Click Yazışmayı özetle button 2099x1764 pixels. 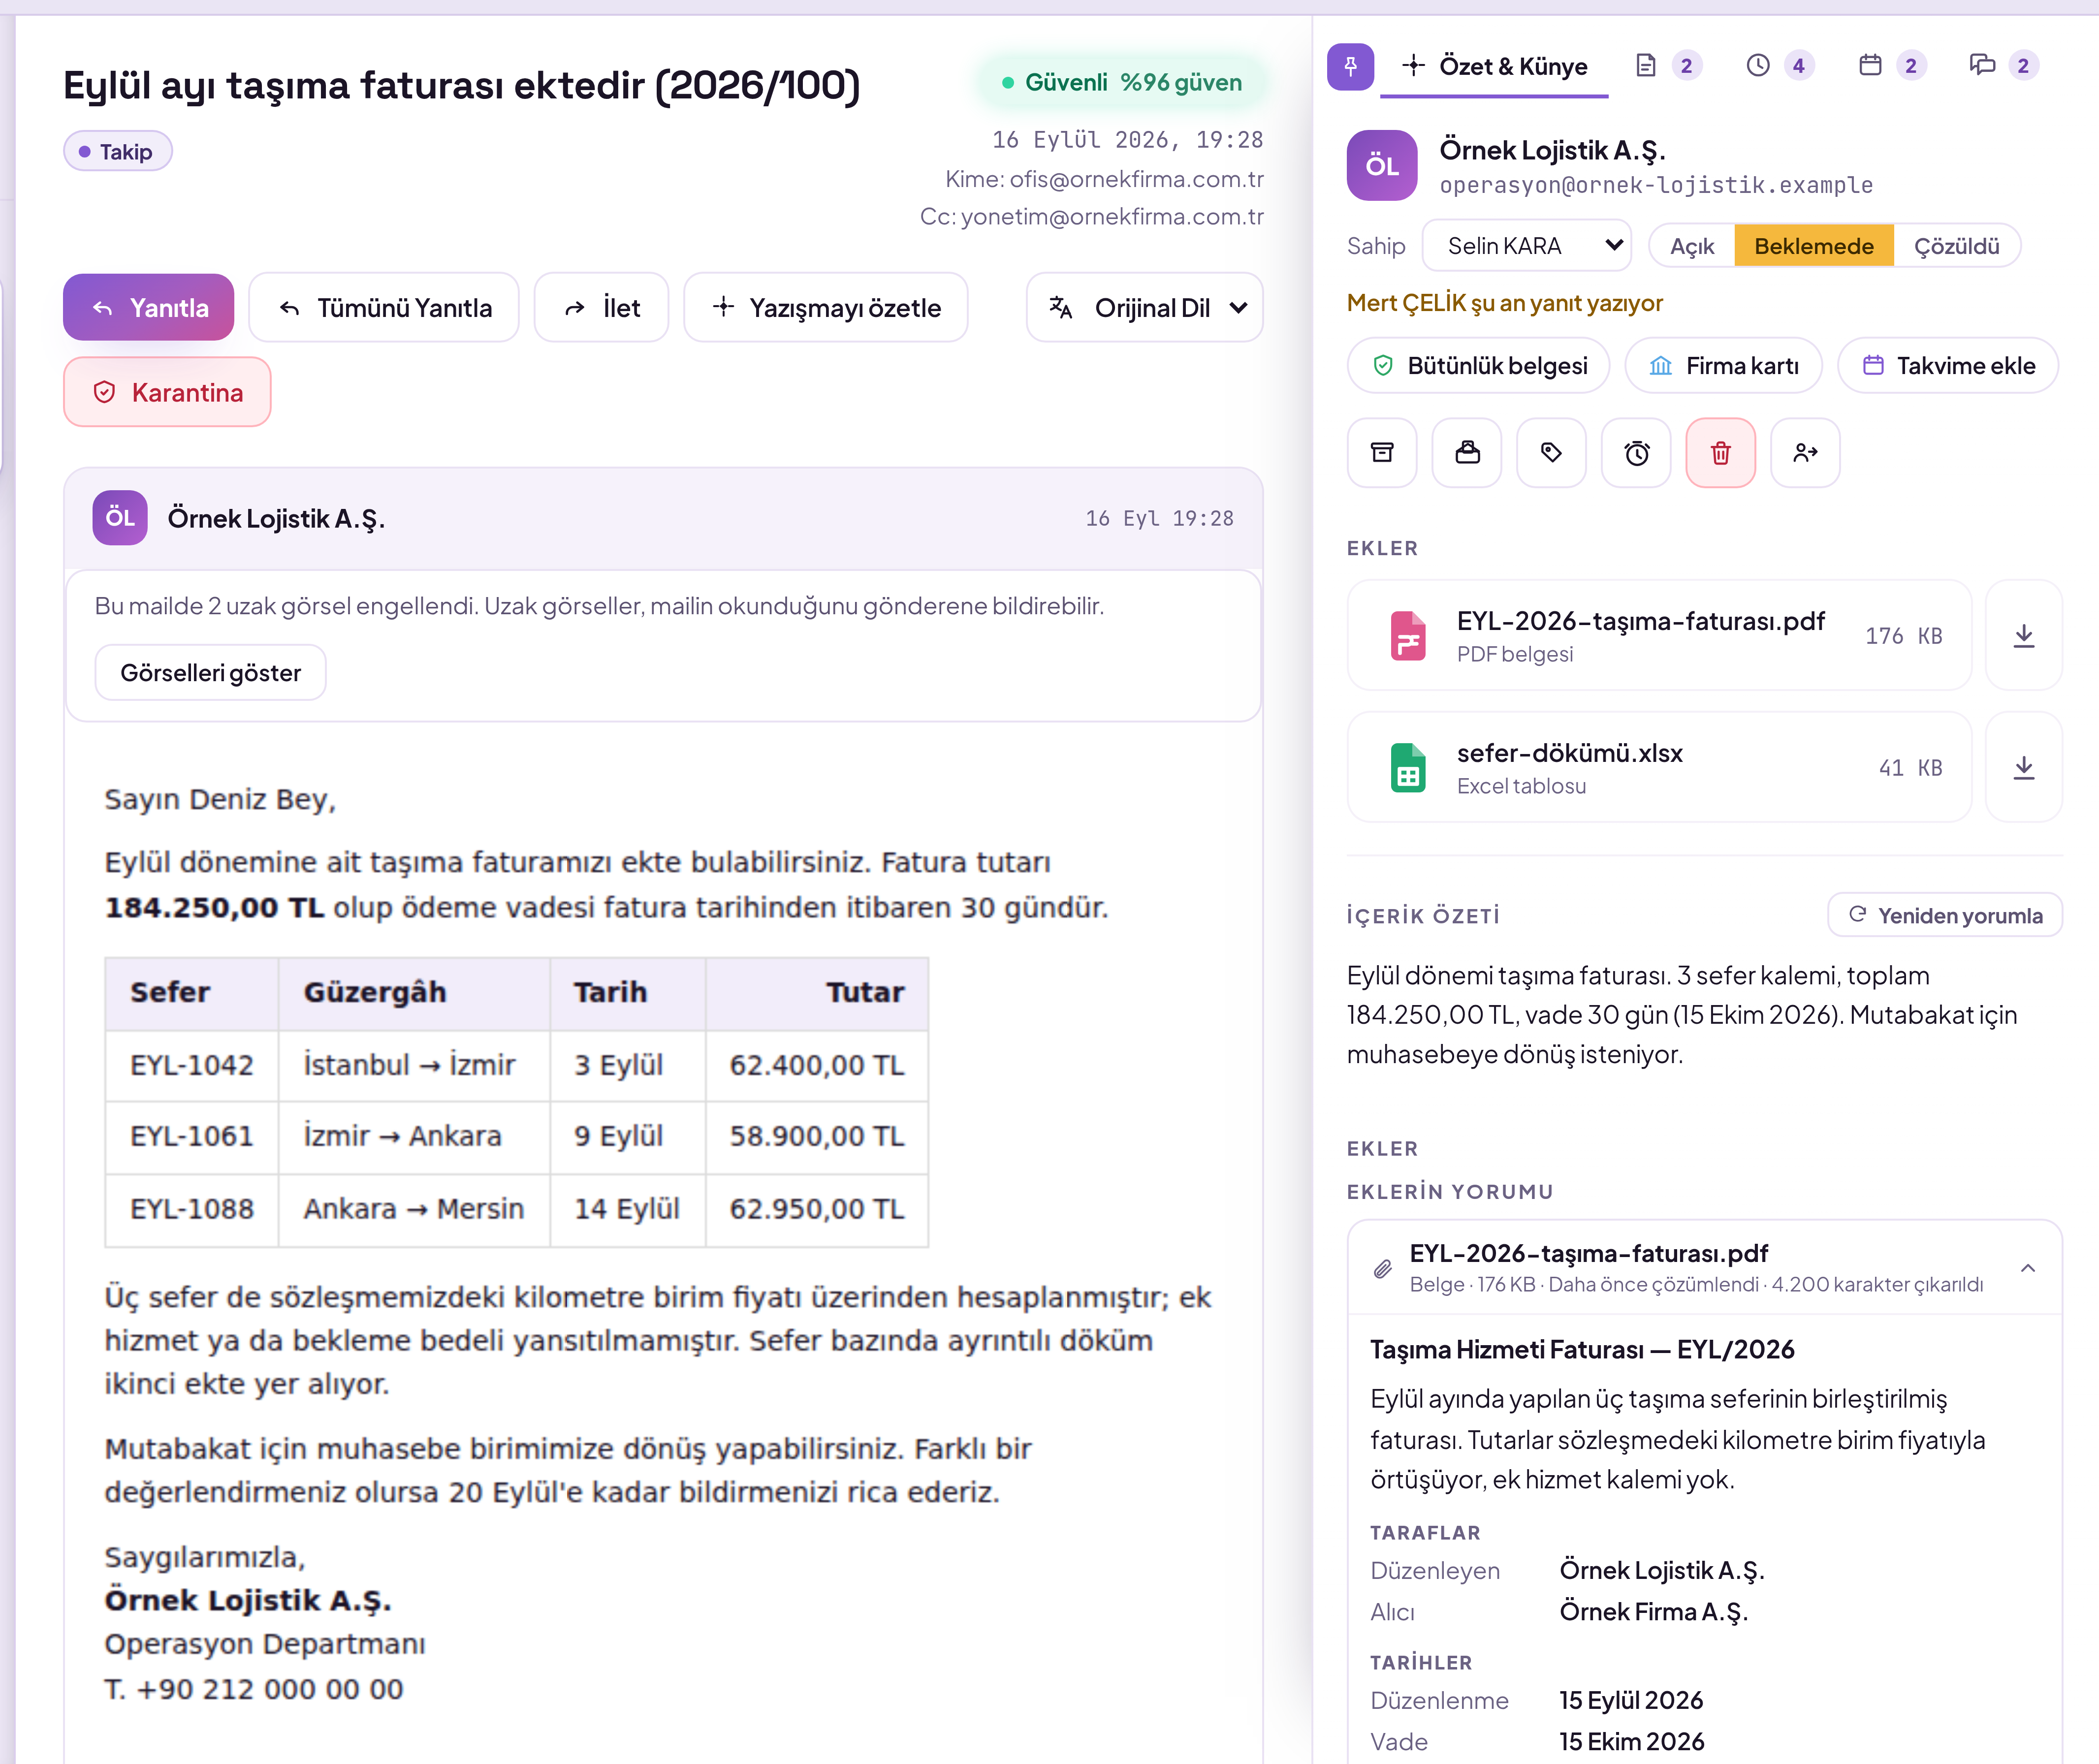coord(825,308)
